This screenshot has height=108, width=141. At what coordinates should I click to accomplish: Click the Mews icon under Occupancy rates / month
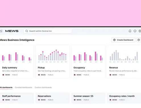110,100
